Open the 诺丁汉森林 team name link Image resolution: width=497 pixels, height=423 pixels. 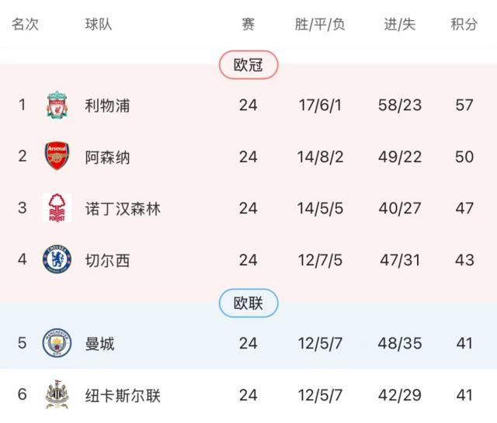[123, 208]
